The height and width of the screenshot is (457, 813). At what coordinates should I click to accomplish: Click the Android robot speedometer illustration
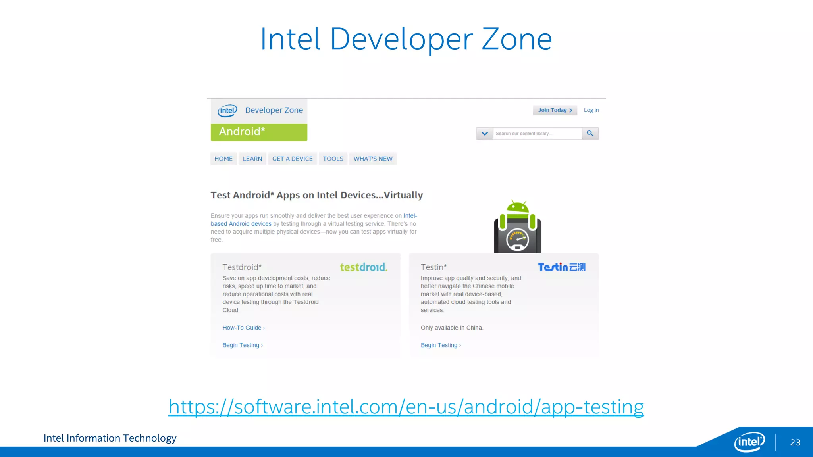(x=517, y=227)
